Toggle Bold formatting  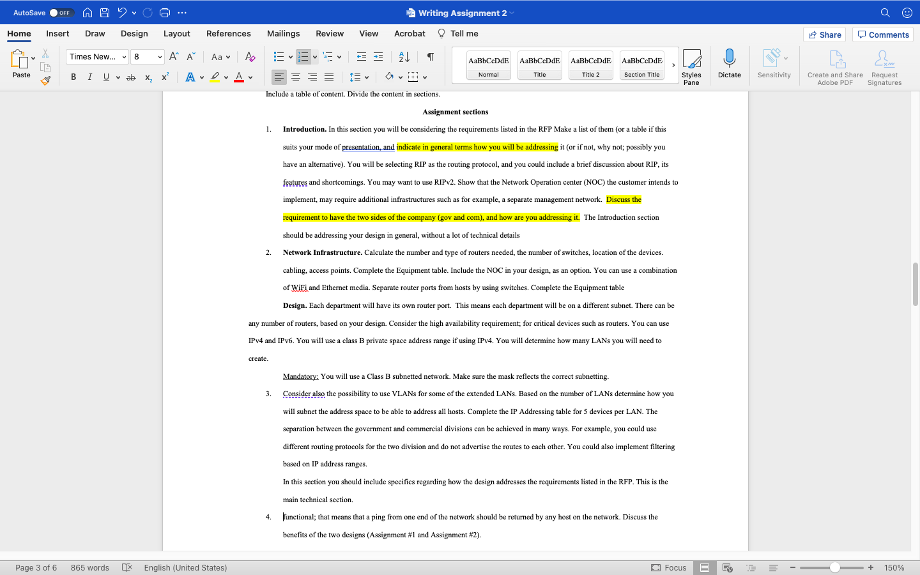tap(73, 77)
